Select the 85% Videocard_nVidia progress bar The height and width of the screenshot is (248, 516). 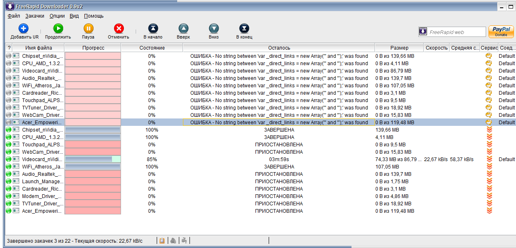(93, 159)
